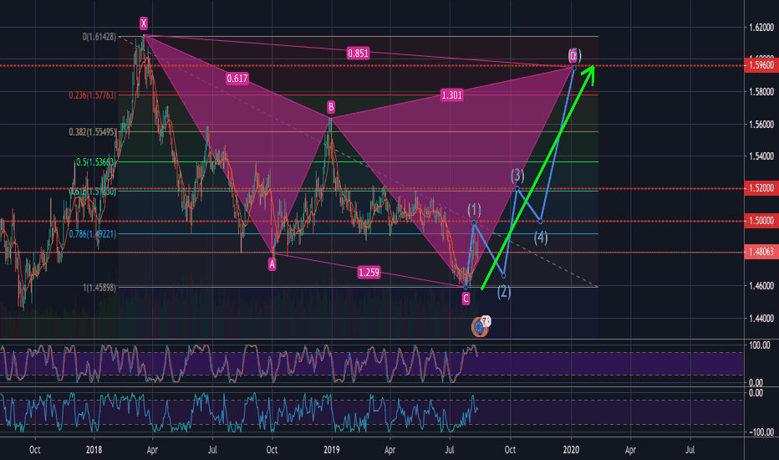Select the X point label of the pattern
Viewport: 779px width, 460px height.
tap(144, 23)
